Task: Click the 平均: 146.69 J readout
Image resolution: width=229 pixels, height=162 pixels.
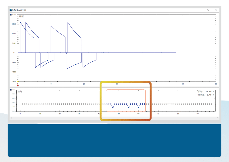Action: tap(206, 92)
